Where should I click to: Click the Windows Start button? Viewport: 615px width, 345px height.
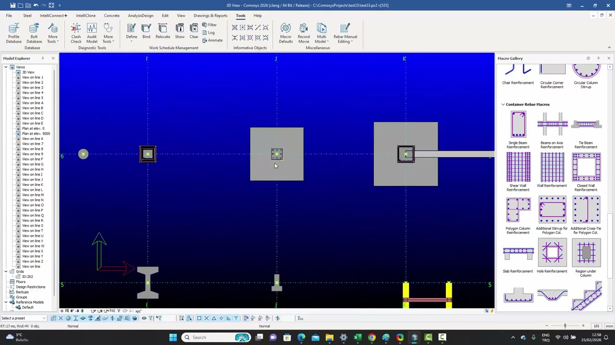click(x=173, y=337)
